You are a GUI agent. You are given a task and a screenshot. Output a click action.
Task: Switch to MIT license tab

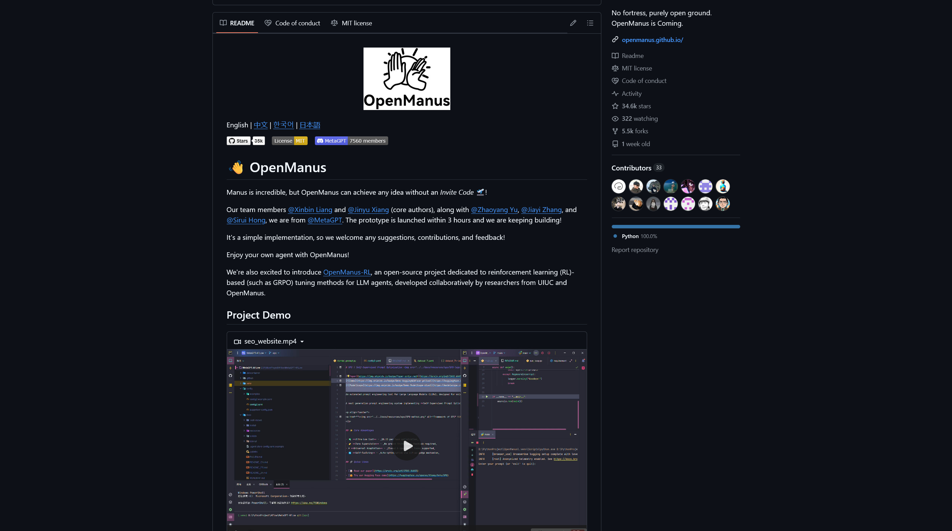(x=351, y=23)
